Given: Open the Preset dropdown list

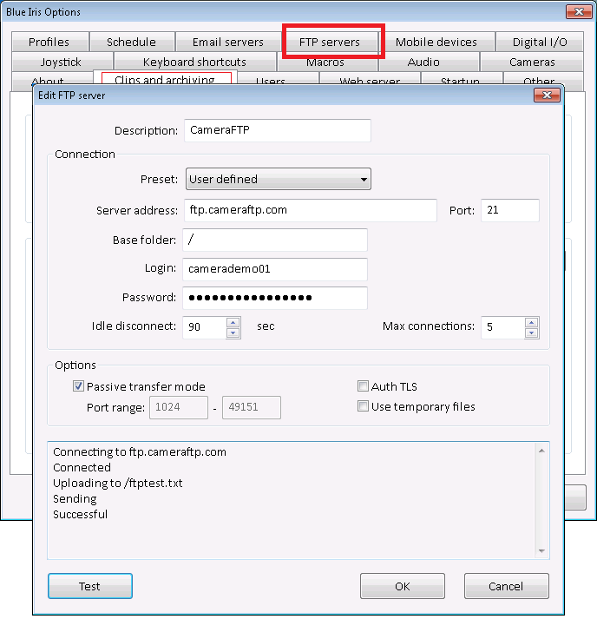Looking at the screenshot, I should point(278,180).
